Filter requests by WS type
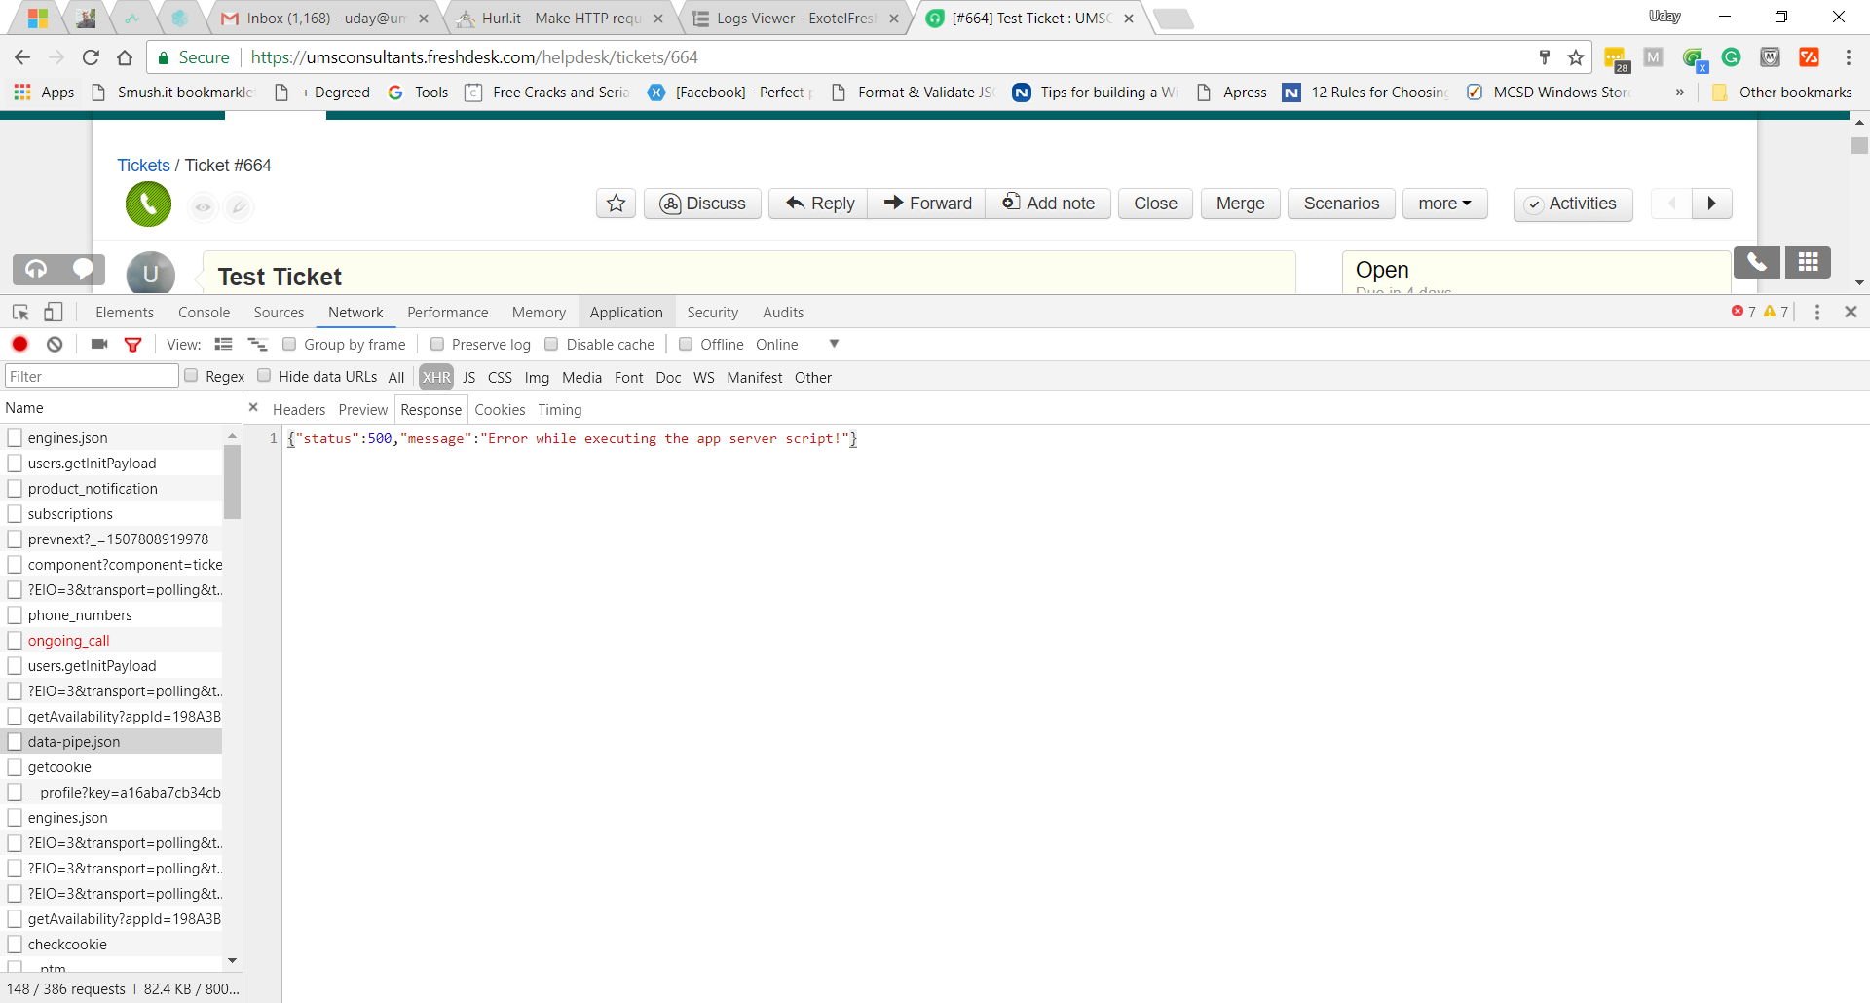Screen dimensions: 1870x1003 [704, 377]
